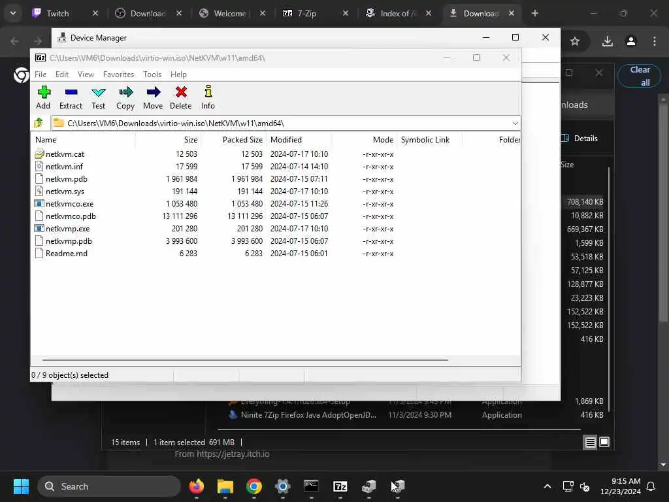Go up one folder level in 7-Zip
The image size is (669, 502).
coord(39,123)
